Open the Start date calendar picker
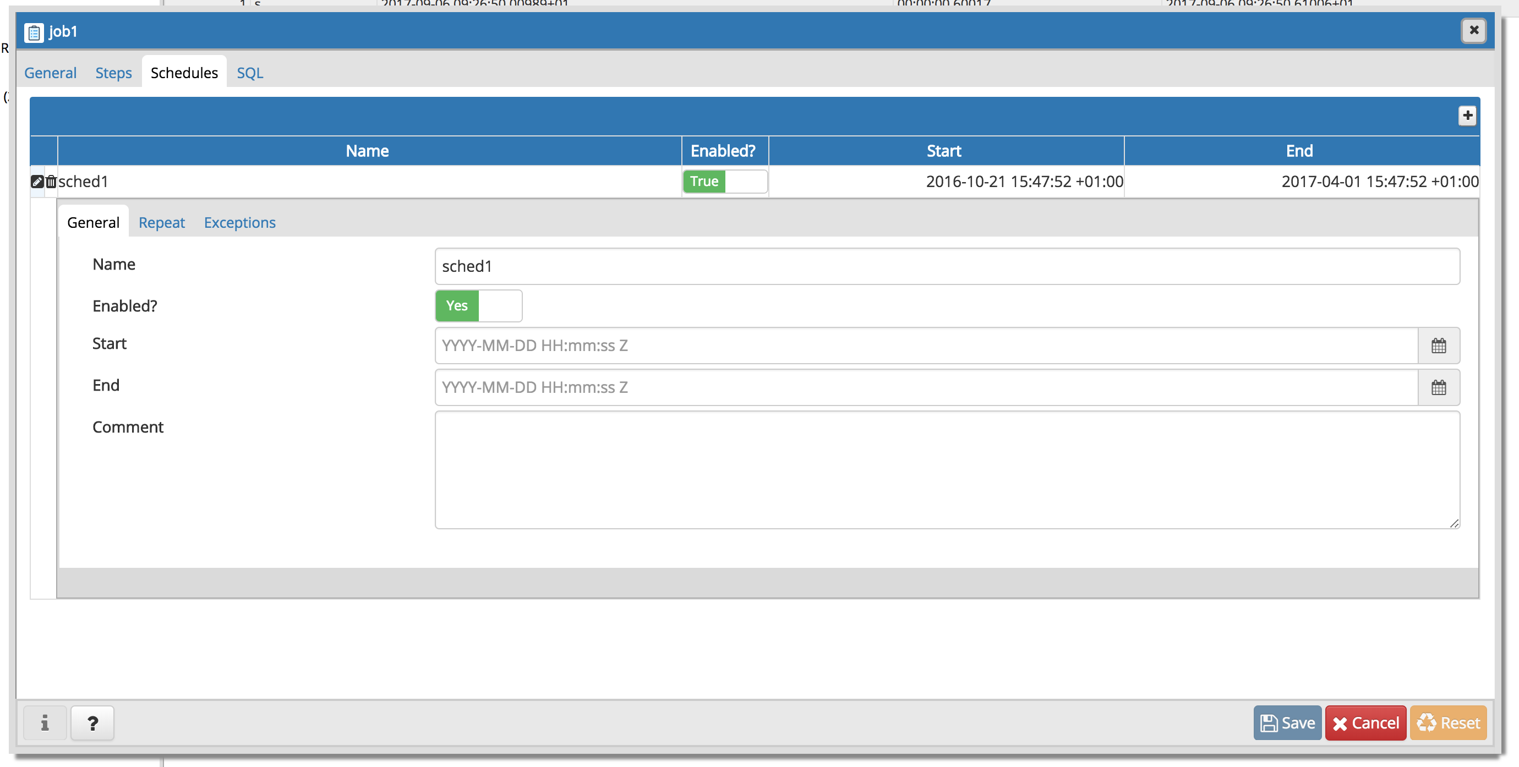 click(x=1438, y=346)
